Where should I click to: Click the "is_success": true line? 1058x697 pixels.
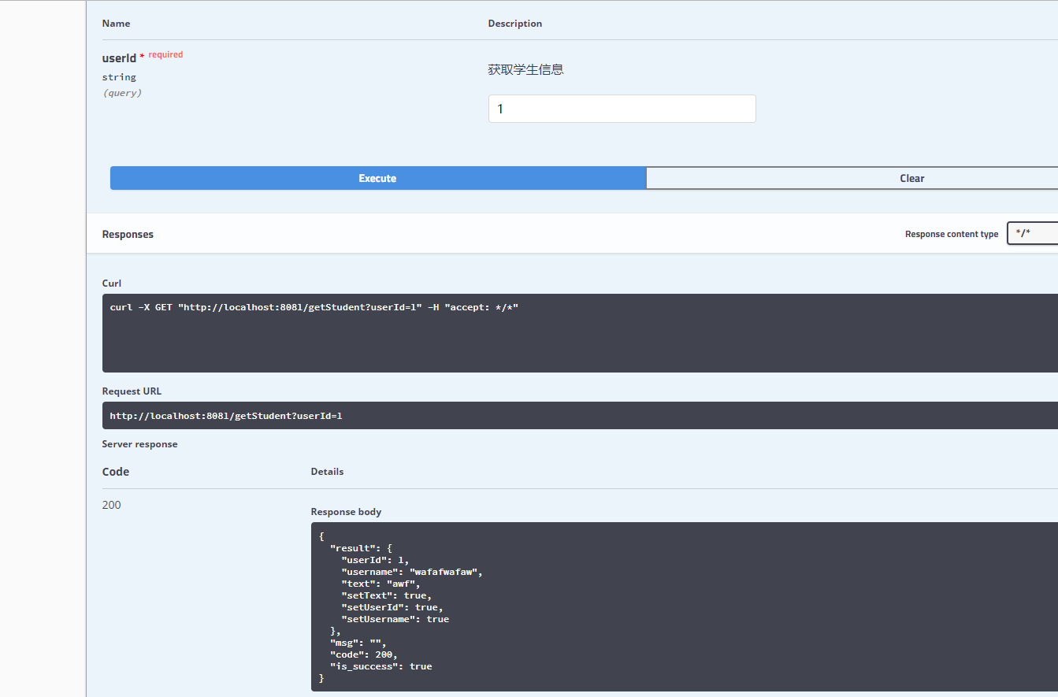tap(381, 666)
